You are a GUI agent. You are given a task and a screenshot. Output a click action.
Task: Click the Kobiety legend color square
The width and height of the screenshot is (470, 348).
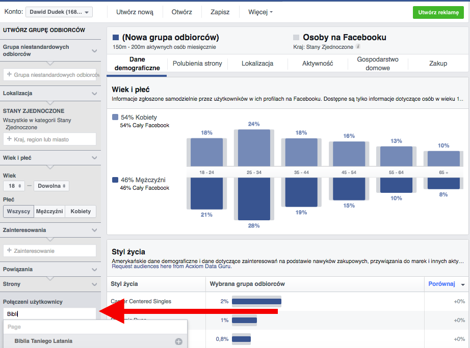pos(116,117)
